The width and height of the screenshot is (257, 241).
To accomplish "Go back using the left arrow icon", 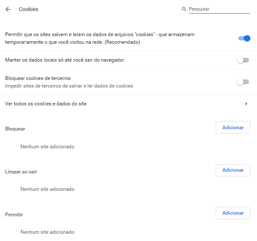I will tap(8, 9).
